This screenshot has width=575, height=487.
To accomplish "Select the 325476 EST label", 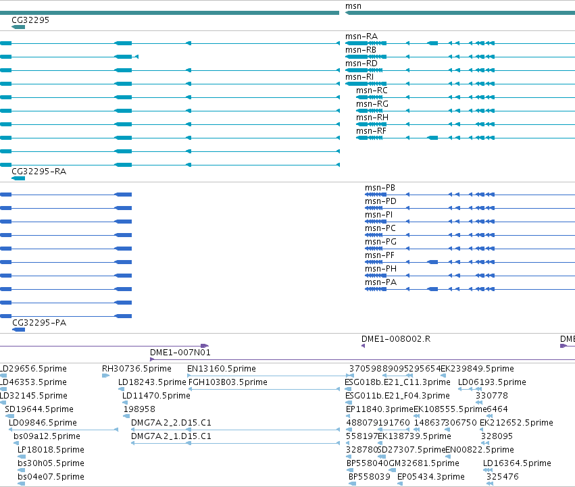I will (x=503, y=477).
